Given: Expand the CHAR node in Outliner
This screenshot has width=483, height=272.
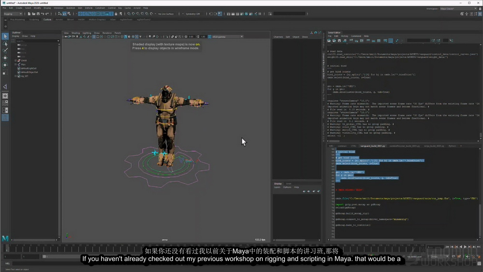Looking at the screenshot, I should [15, 61].
